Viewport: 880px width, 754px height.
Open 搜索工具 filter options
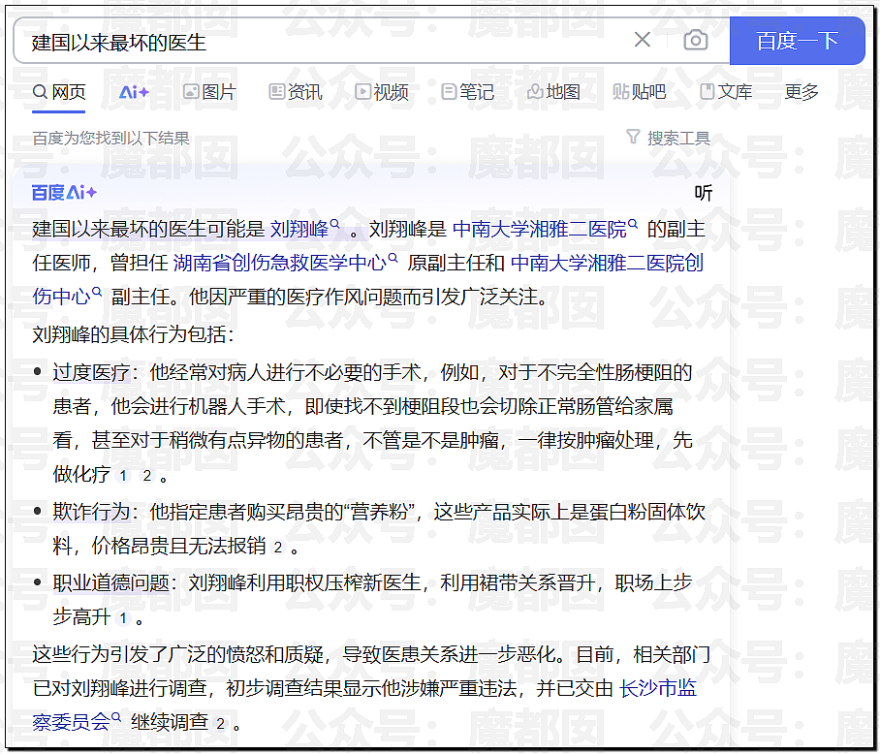668,138
